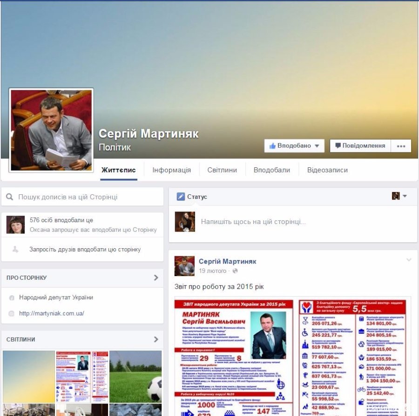
Task: Open the page profile picture
Action: [51, 130]
